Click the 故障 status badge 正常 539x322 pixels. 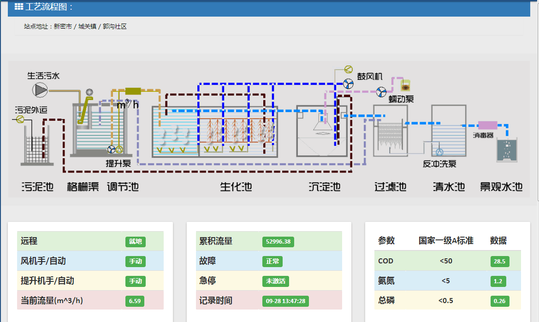pos(272,261)
